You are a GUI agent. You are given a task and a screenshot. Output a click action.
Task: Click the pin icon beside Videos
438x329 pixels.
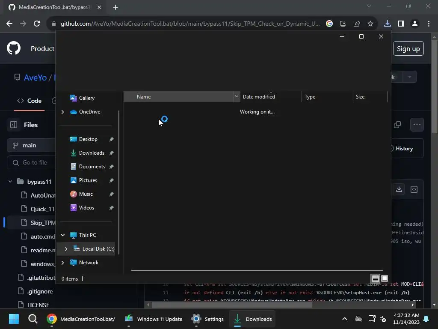coord(112,208)
